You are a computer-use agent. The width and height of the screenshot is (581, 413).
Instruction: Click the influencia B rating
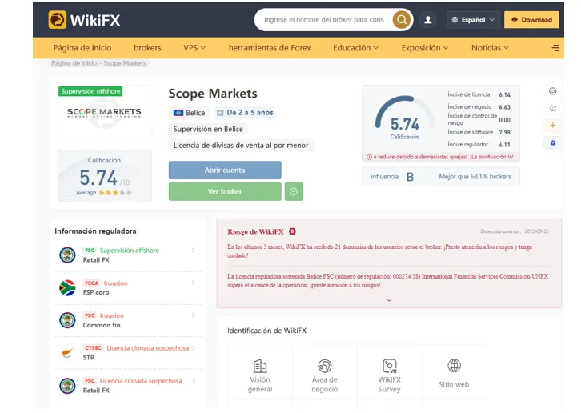coord(410,177)
